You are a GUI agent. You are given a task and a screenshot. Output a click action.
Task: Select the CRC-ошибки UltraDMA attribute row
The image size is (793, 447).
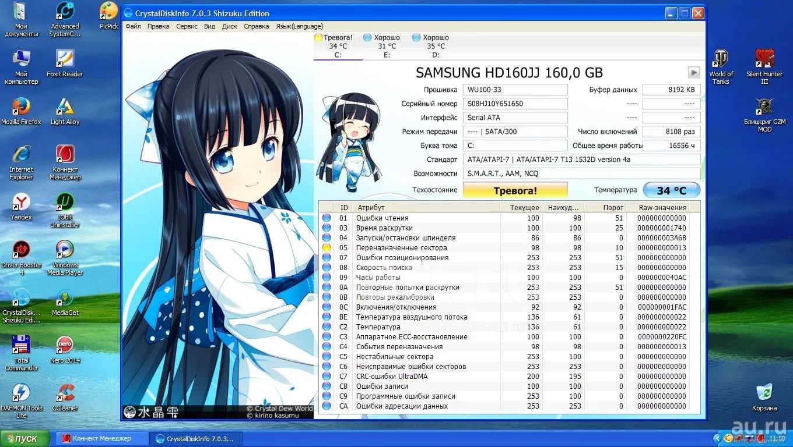pyautogui.click(x=504, y=377)
